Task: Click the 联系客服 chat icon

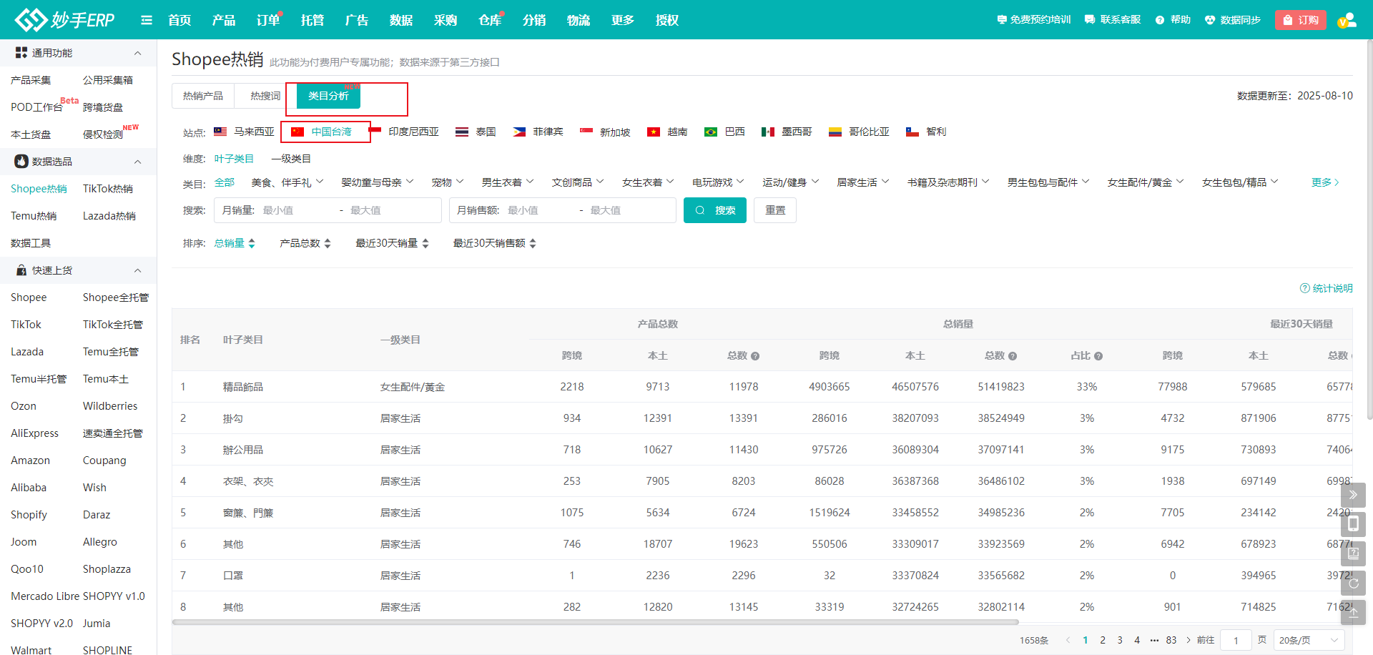Action: point(1090,20)
